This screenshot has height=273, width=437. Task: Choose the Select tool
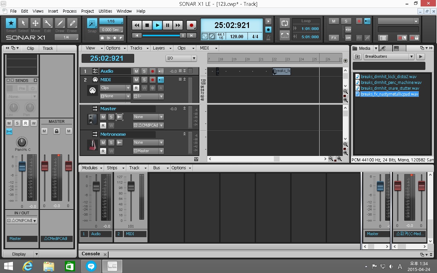23,23
